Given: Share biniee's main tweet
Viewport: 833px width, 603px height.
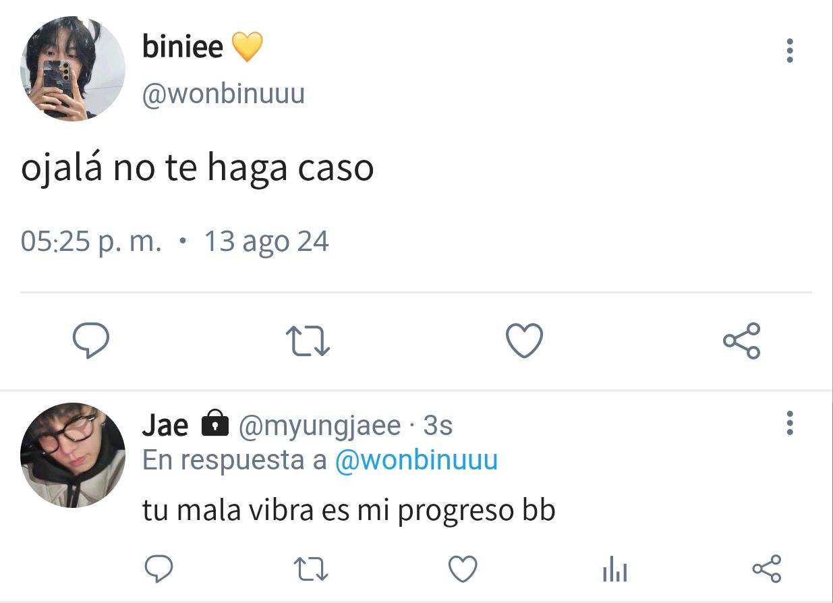Looking at the screenshot, I should [x=742, y=341].
